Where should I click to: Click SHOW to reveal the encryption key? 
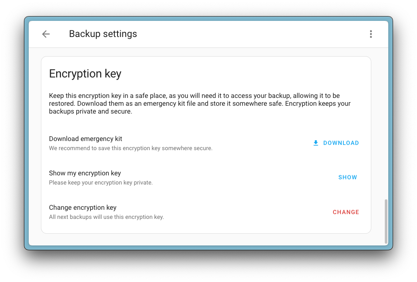(x=347, y=177)
